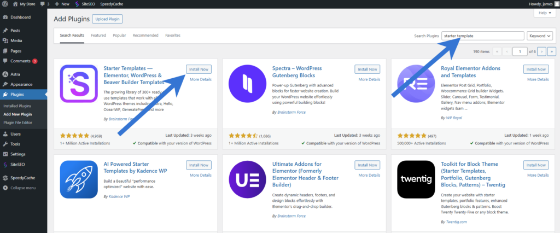
Task: Open Settings in the sidebar
Action: coord(24,154)
